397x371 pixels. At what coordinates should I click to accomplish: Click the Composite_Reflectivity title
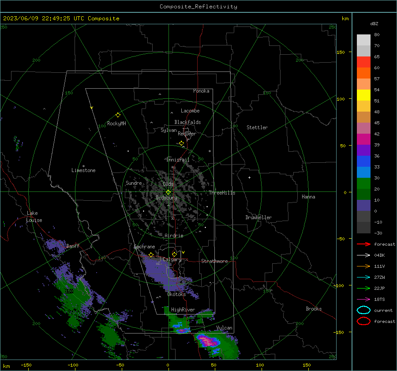198,7
